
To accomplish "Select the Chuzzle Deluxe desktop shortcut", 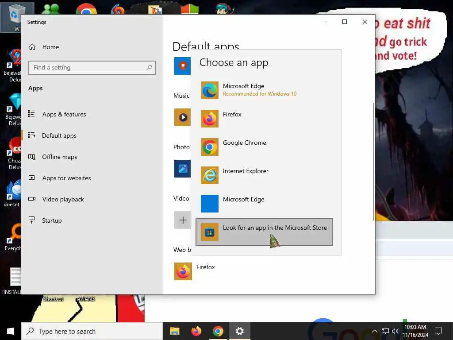I will pyautogui.click(x=14, y=153).
